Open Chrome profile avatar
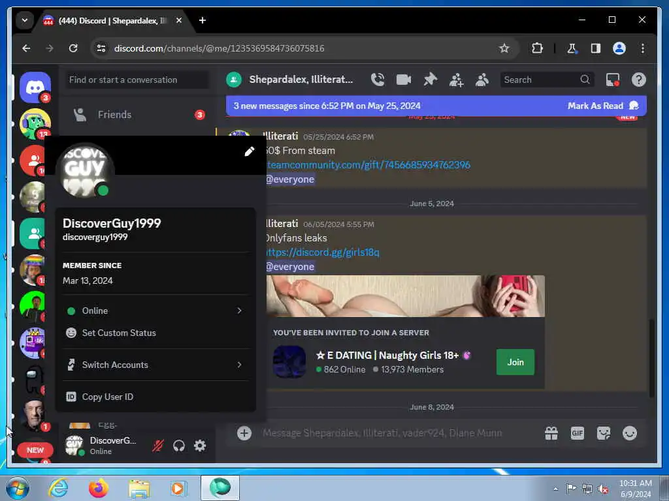 619,48
